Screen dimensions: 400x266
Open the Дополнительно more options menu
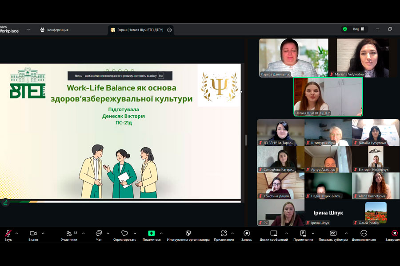pyautogui.click(x=364, y=234)
